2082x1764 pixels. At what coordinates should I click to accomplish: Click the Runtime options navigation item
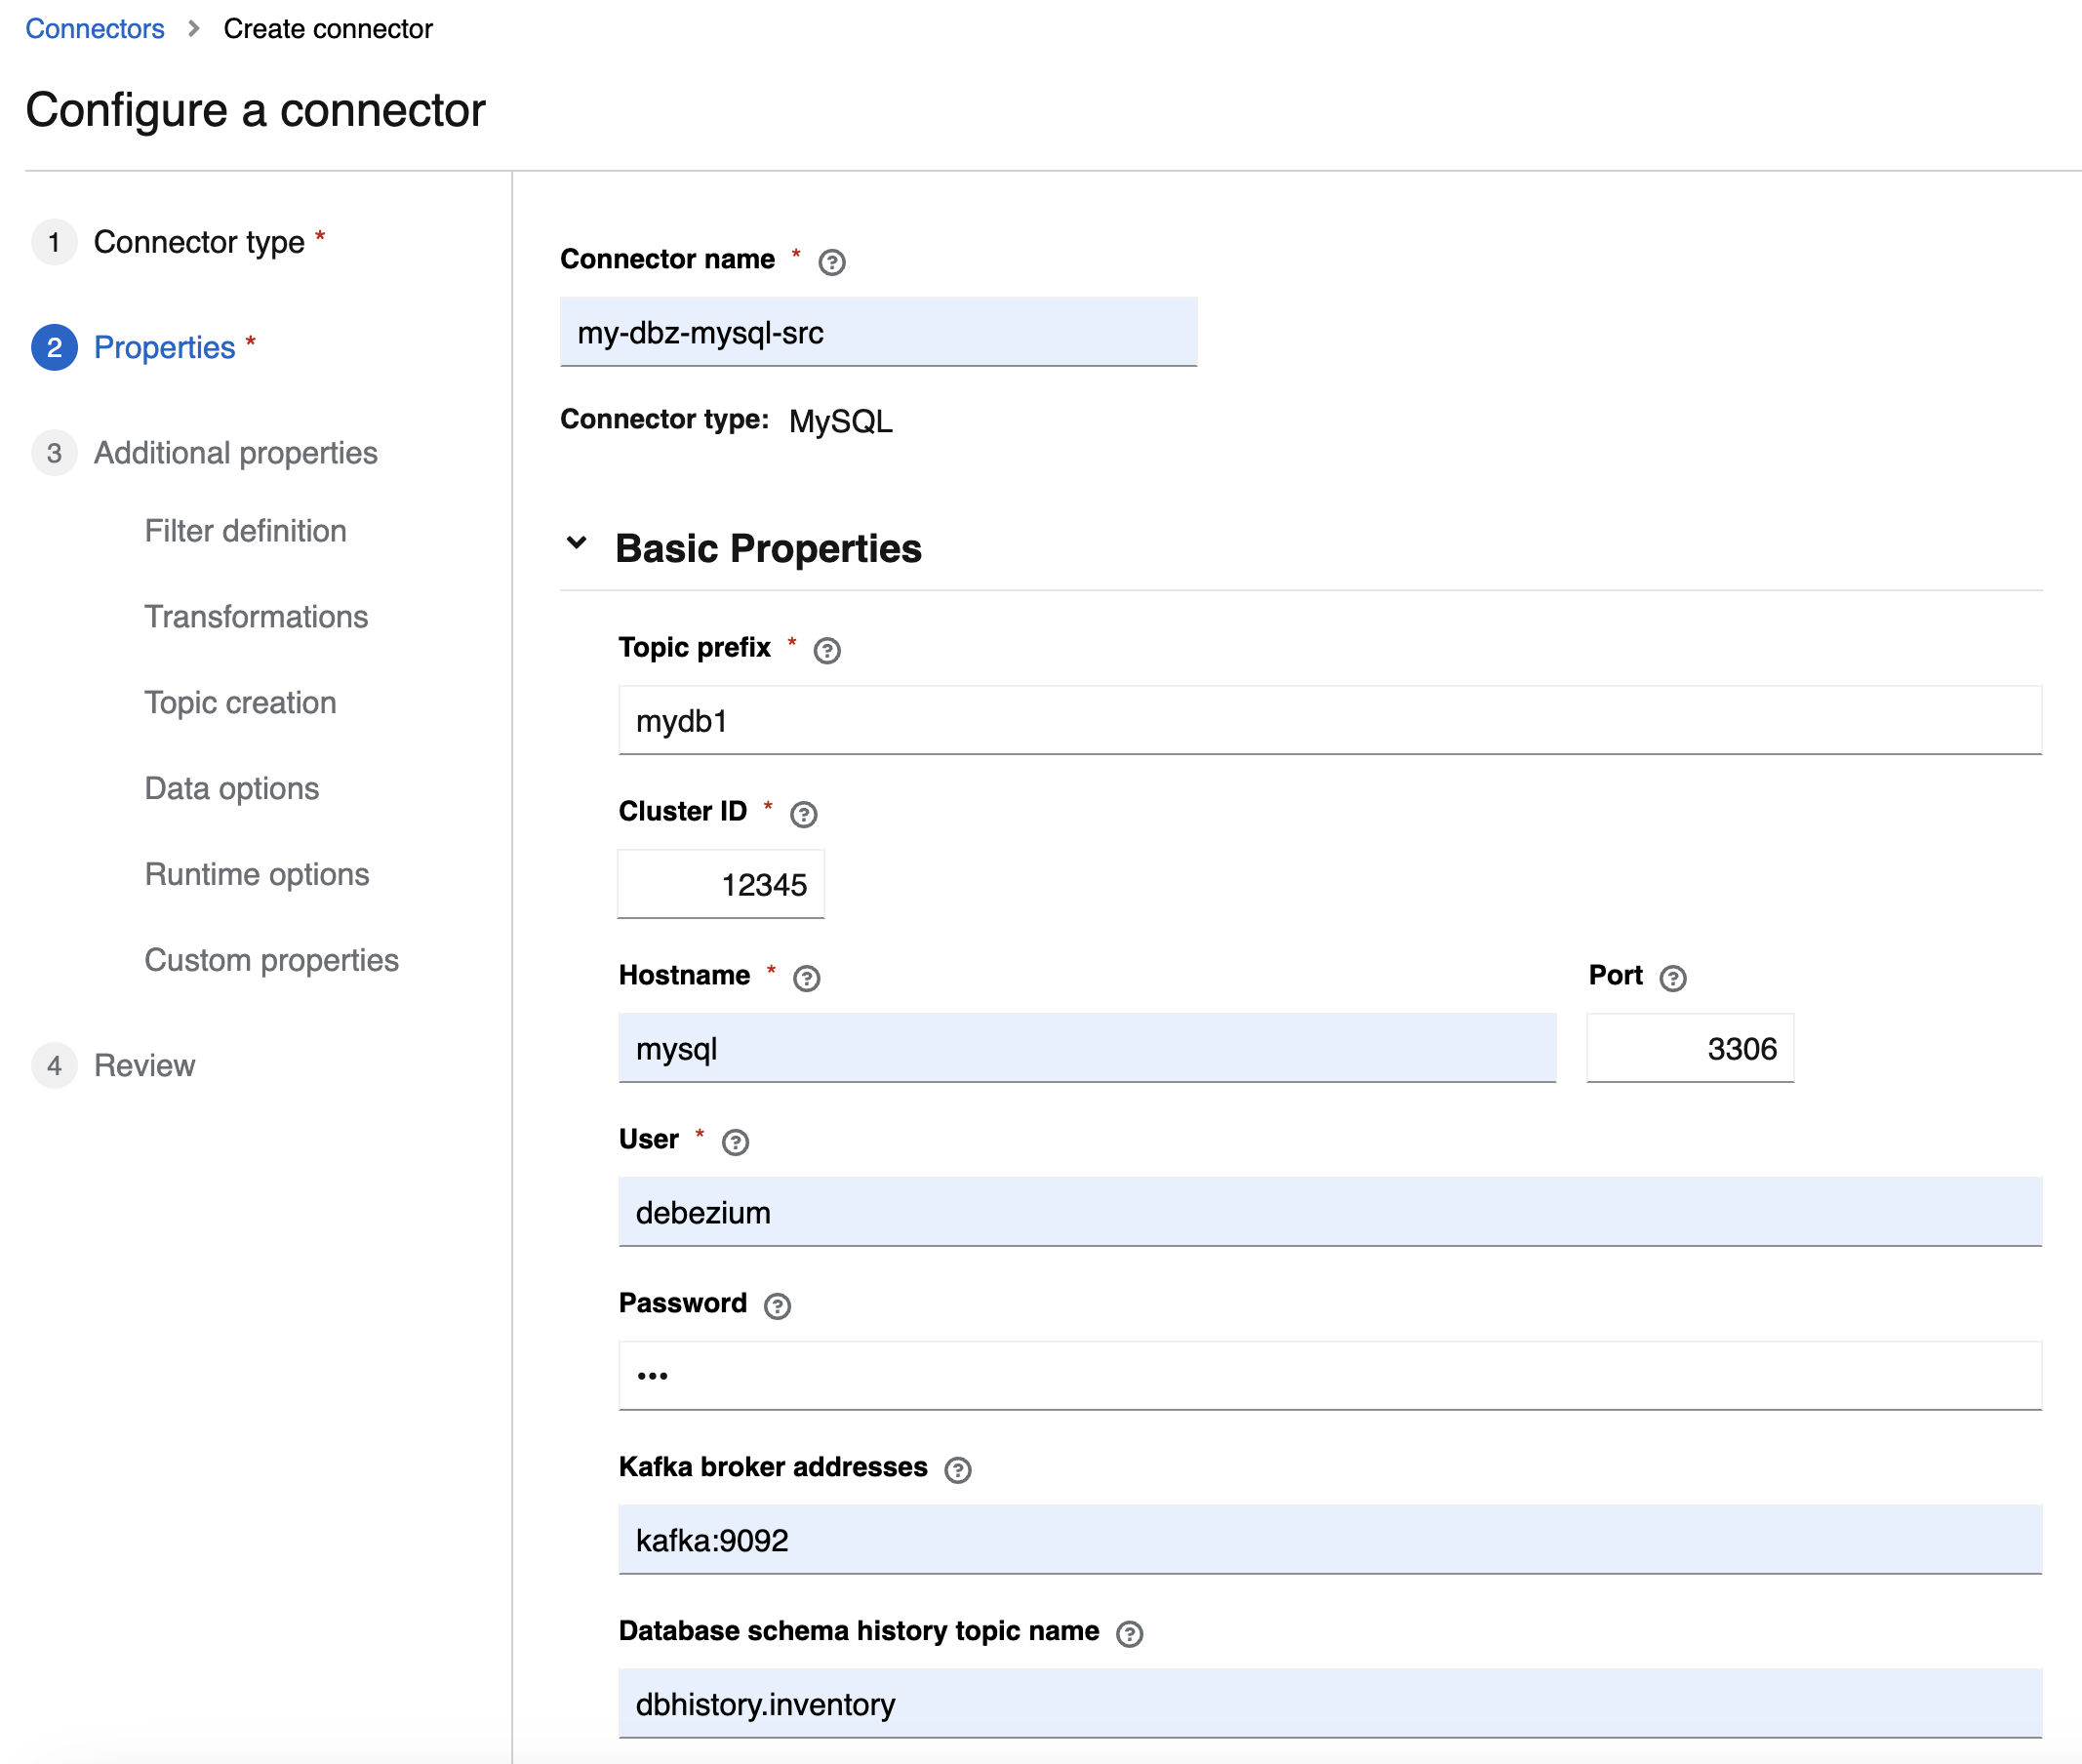[256, 874]
